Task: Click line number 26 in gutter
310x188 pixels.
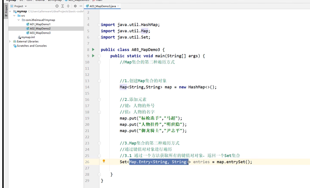Action: pyautogui.click(x=87, y=162)
